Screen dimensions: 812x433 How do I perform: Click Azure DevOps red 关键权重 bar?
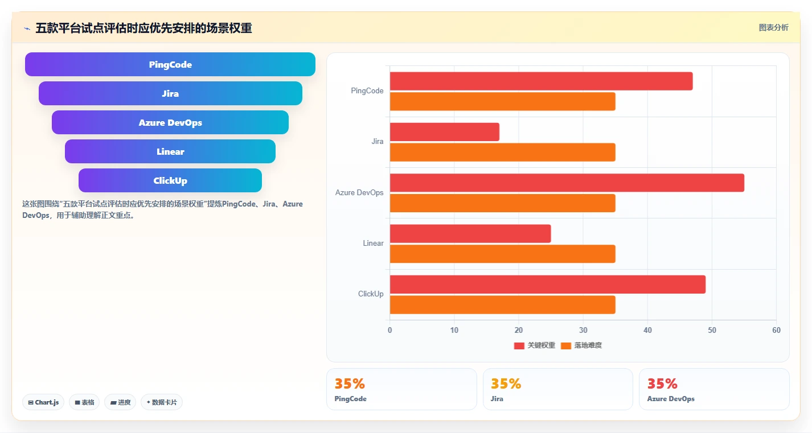567,183
